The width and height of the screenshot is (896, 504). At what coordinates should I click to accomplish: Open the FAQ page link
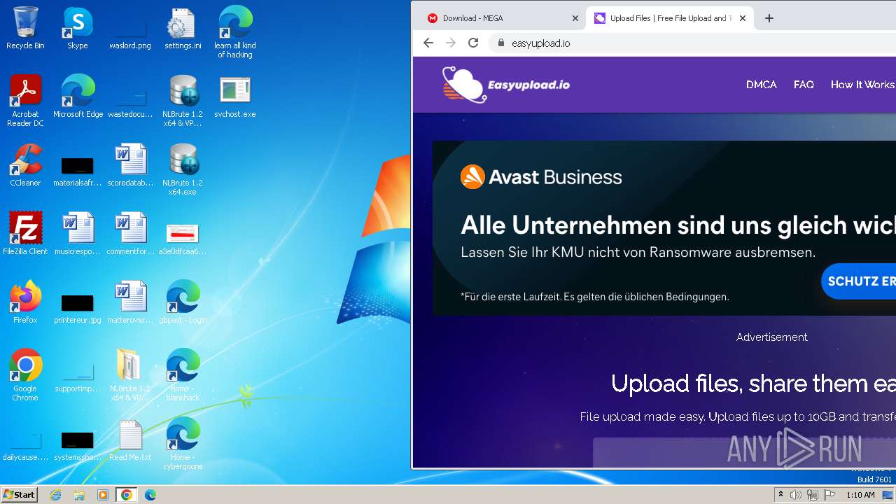[804, 85]
